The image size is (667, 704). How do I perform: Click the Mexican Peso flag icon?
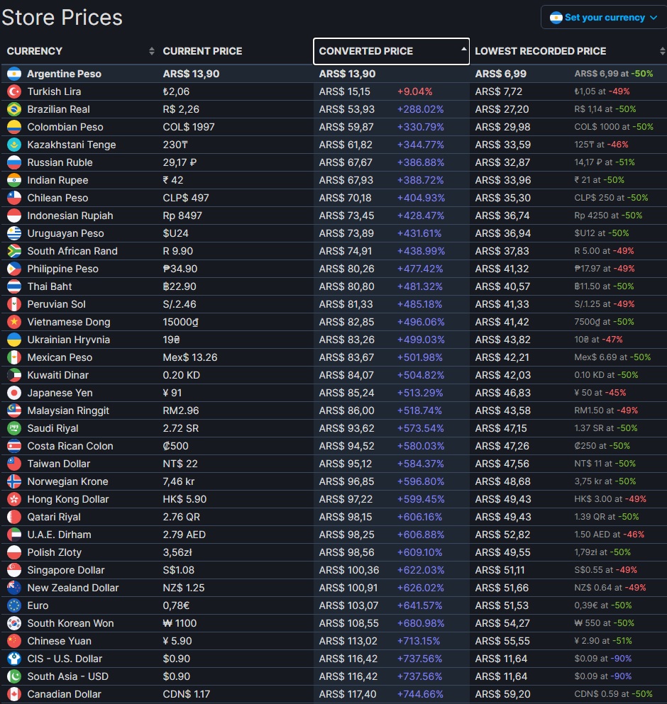click(14, 357)
